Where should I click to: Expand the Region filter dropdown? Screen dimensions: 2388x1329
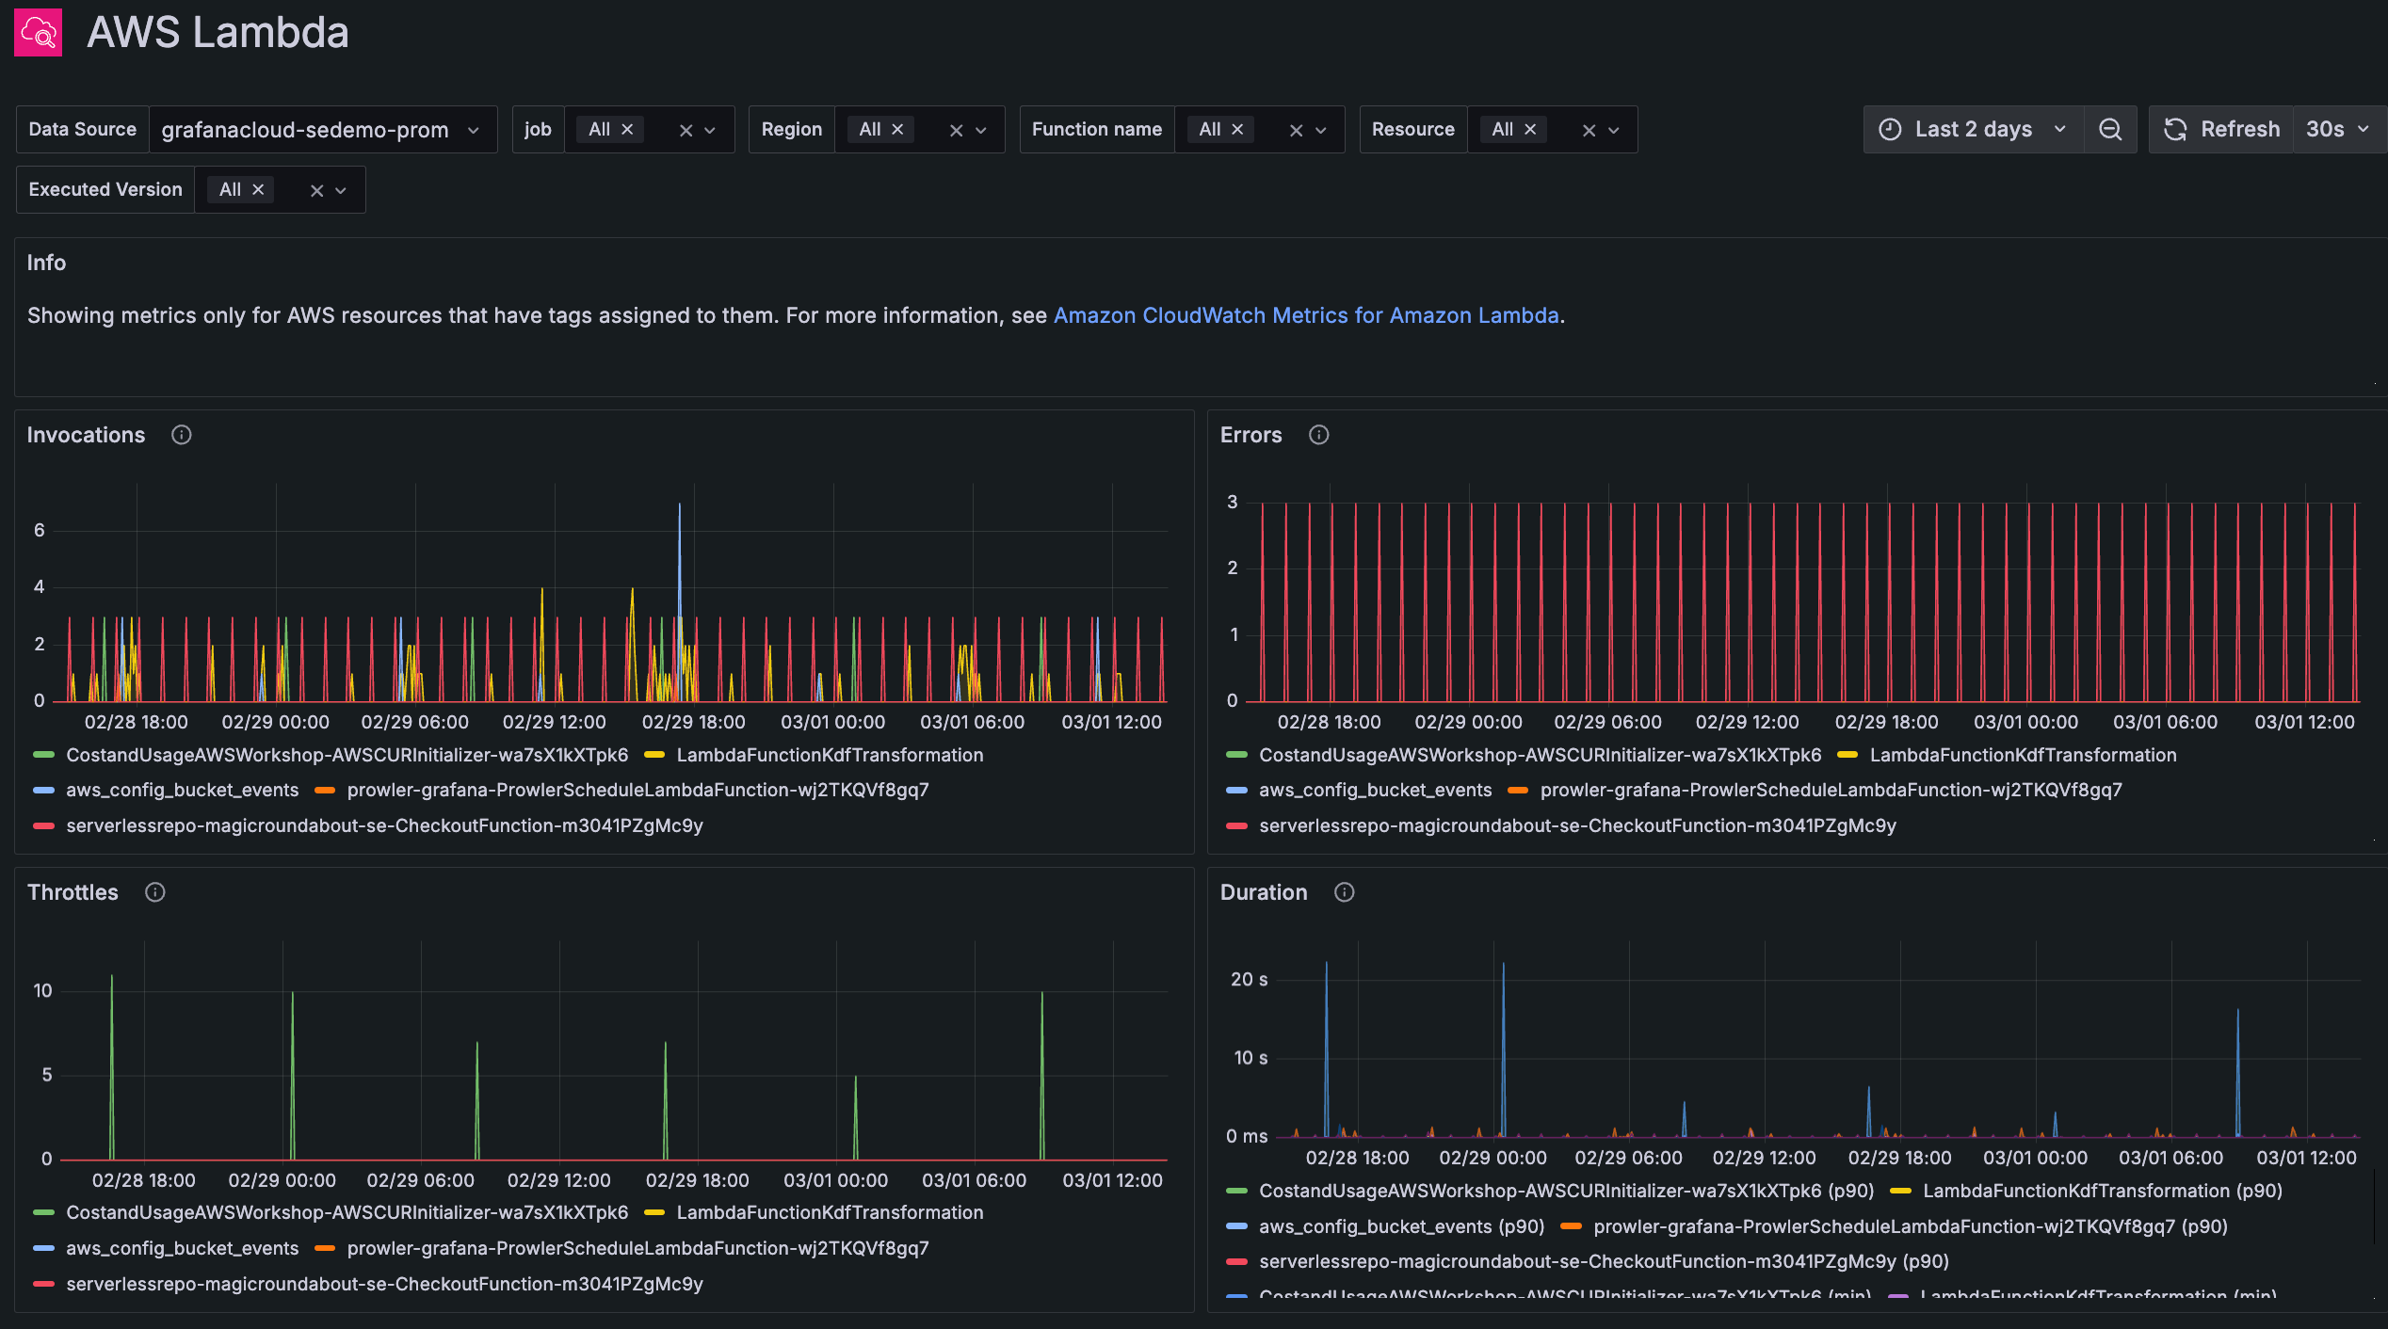click(x=980, y=129)
